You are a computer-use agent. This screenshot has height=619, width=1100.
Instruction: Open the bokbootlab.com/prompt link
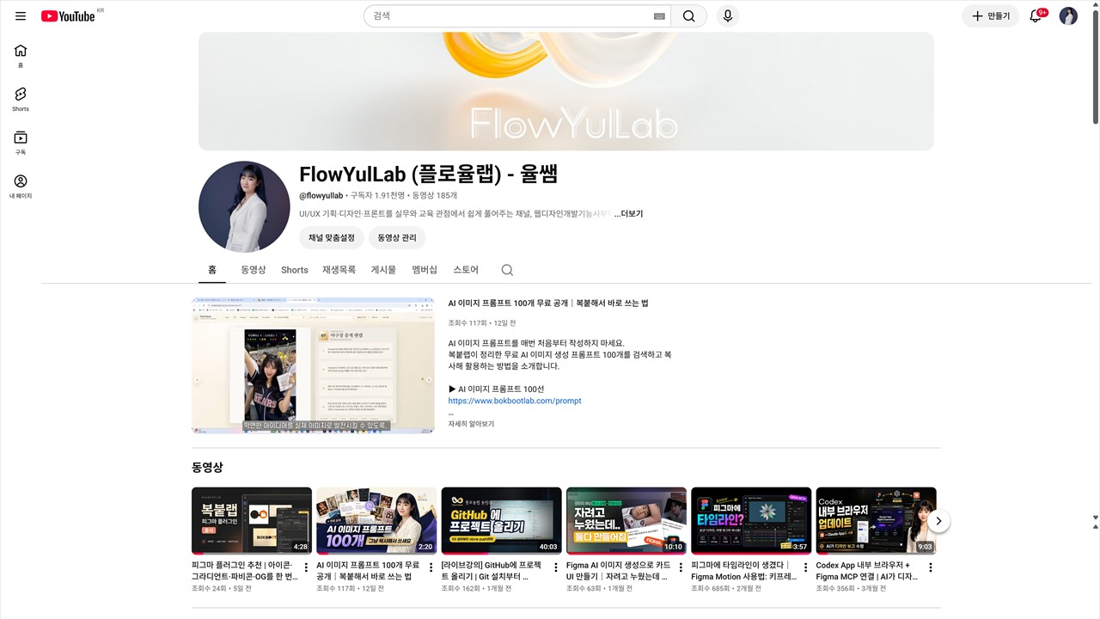click(515, 401)
